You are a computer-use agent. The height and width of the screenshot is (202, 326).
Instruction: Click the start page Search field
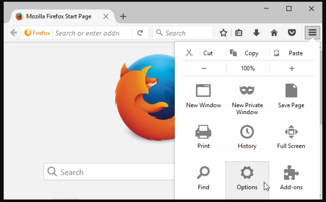point(109,172)
